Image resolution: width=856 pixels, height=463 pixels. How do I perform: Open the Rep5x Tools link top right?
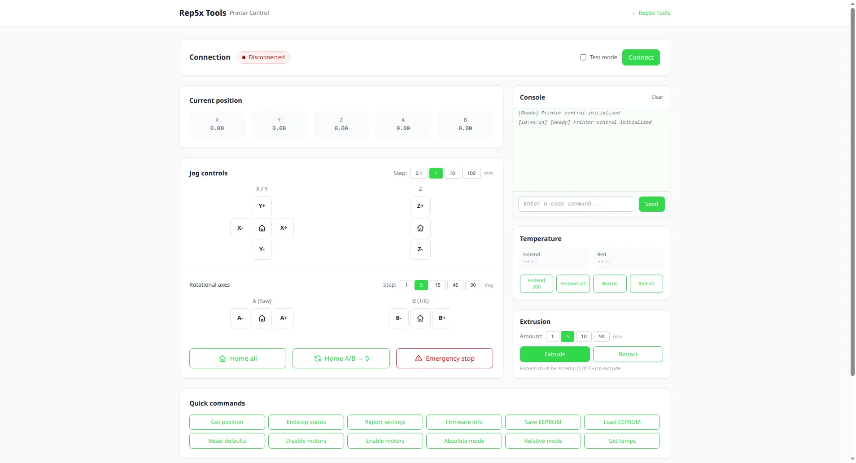pyautogui.click(x=650, y=13)
